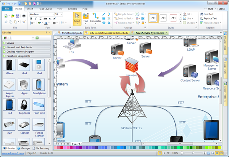Toggle Italic text formatting
Screen dimensions: 229x157
click(x=35, y=19)
